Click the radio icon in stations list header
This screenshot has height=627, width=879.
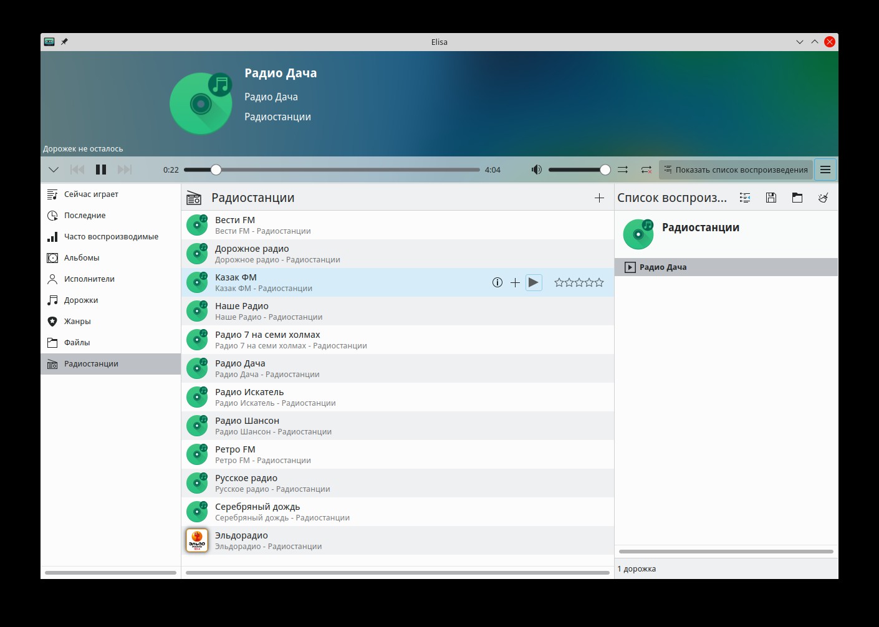194,198
